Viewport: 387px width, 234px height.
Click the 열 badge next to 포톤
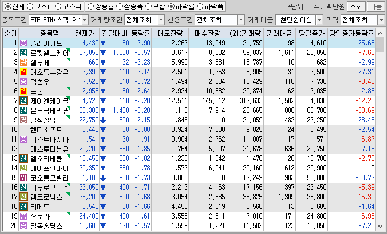tap(23, 91)
